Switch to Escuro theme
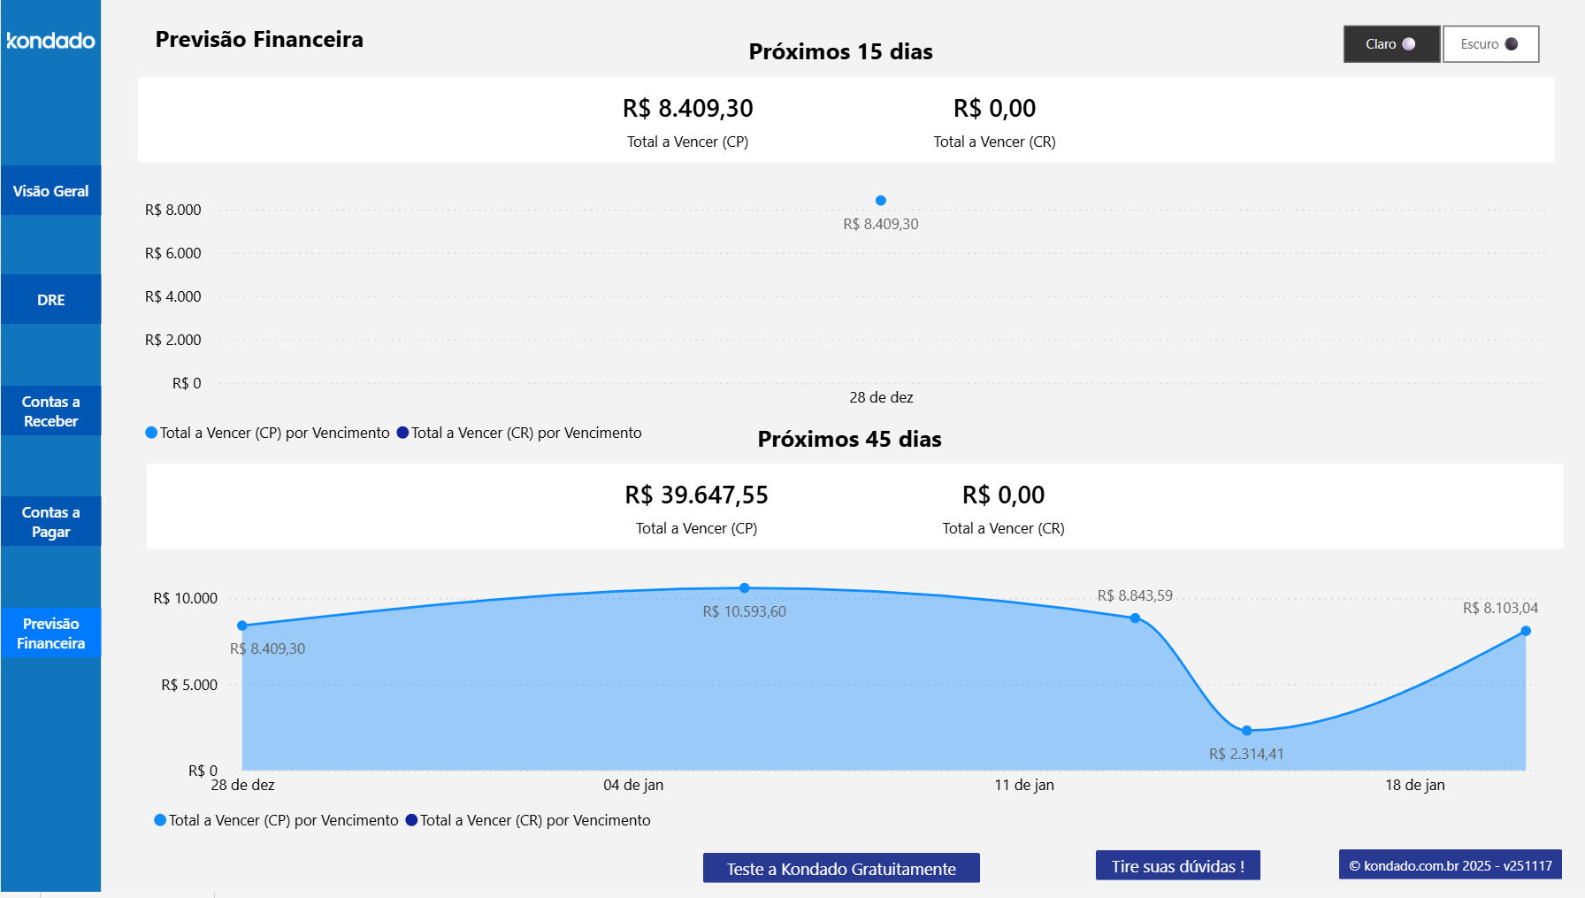1585x898 pixels. pos(1489,43)
